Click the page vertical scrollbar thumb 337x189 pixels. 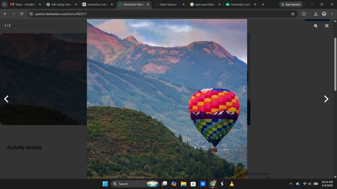tap(335, 64)
